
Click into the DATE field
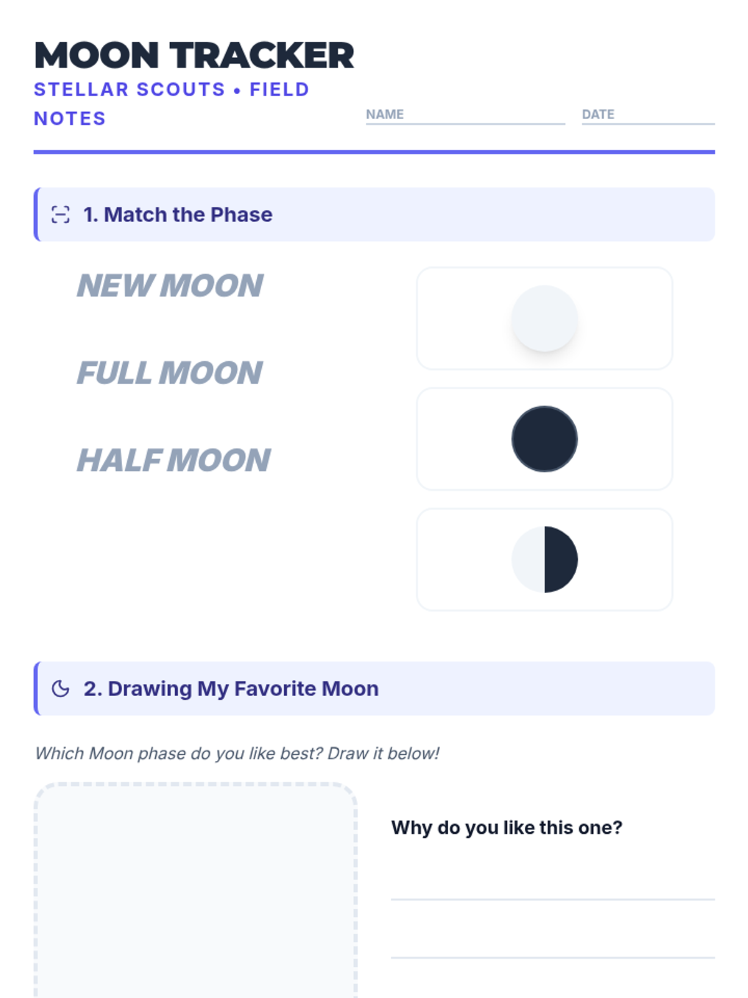tap(648, 115)
